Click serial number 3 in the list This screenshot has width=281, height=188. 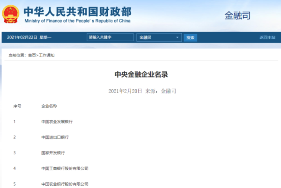pyautogui.click(x=15, y=153)
